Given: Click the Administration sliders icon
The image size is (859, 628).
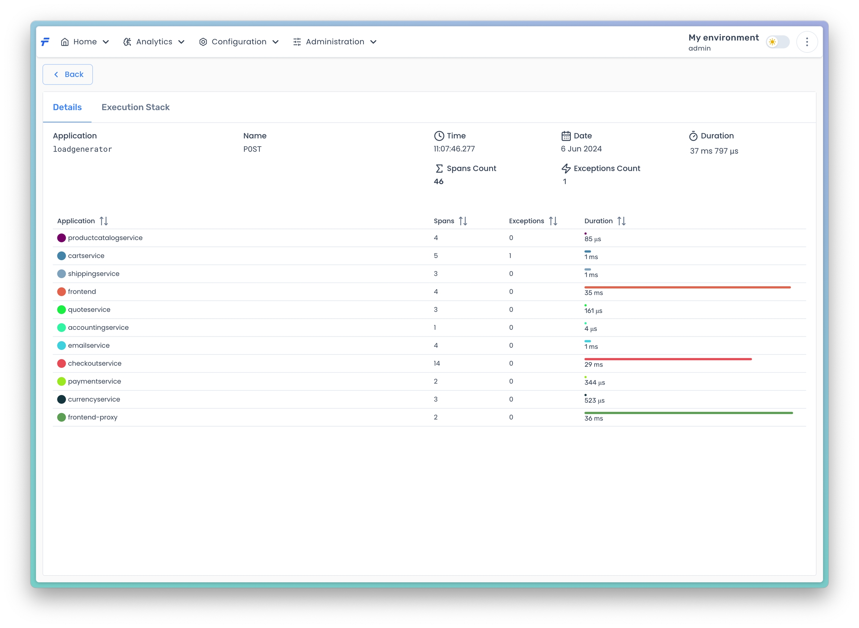Looking at the screenshot, I should tap(297, 42).
